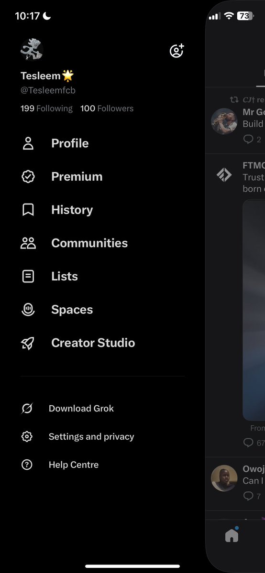
Task: Tap the reply icon showing 67
Action: [248, 443]
